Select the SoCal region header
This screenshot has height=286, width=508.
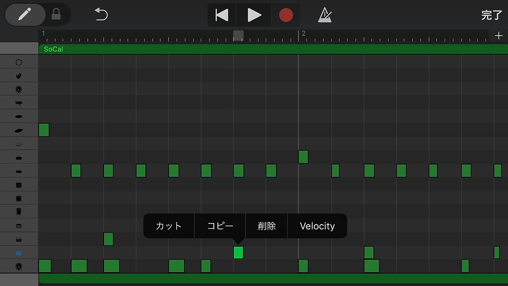click(273, 49)
